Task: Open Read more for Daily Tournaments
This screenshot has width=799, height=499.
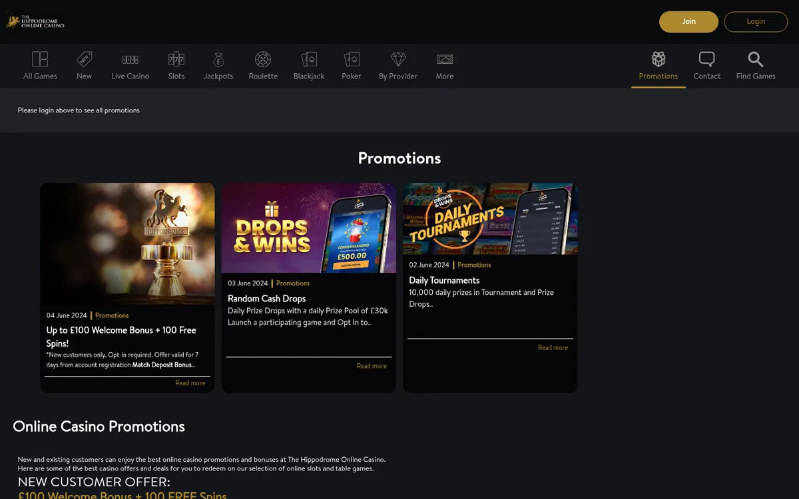Action: coord(553,348)
